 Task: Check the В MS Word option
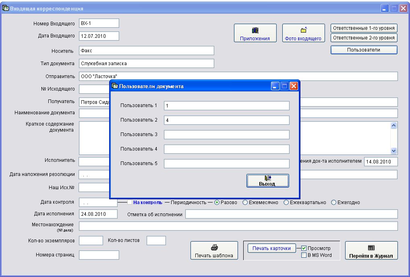[304, 255]
